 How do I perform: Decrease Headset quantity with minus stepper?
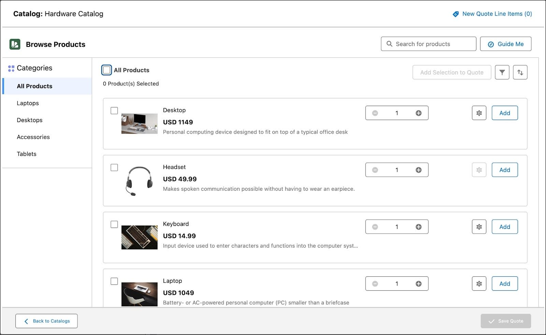click(x=375, y=170)
